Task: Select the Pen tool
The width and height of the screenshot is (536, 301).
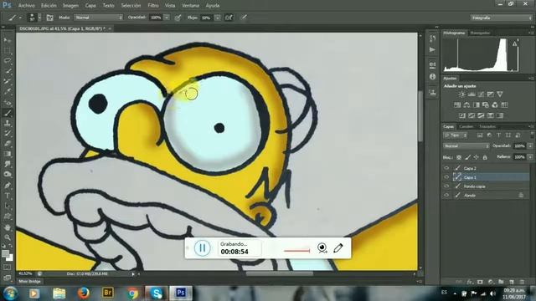Action: click(8, 186)
